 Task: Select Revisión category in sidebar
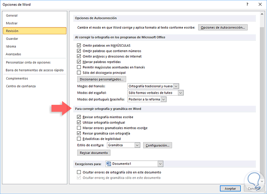click(x=35, y=31)
